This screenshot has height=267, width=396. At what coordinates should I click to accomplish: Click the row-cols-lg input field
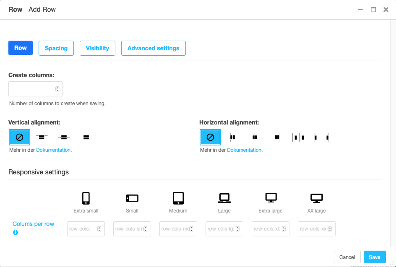[x=224, y=229]
